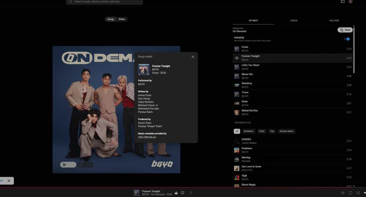Select the Party filter chip
Screen dimensions: 366x197
262,132
